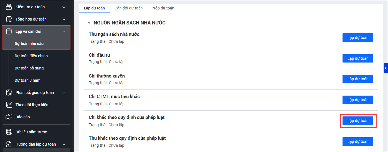Open the Nộp dự toán tab
Screen dimensions: 388x152
[163, 8]
